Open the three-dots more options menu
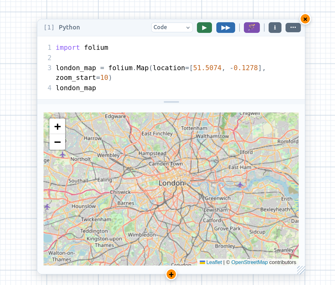Image resolution: width=335 pixels, height=285 pixels. (x=293, y=28)
